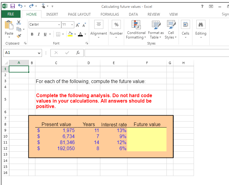Screen dimensions: 229x185
Task: Open Font Color dropdown arrow
Action: tap(85, 34)
